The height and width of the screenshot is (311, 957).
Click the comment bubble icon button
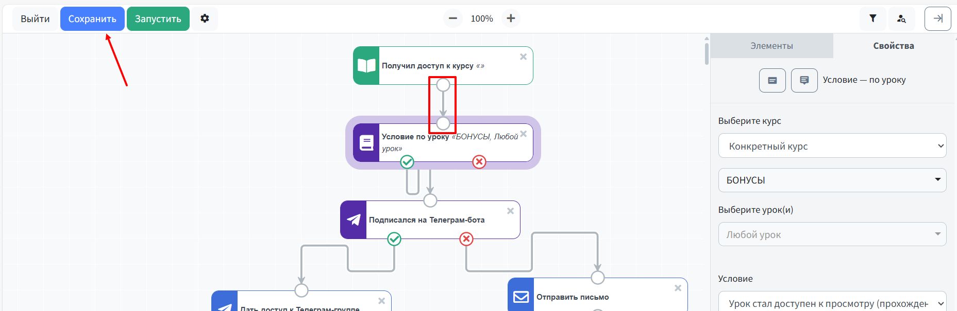(x=804, y=80)
